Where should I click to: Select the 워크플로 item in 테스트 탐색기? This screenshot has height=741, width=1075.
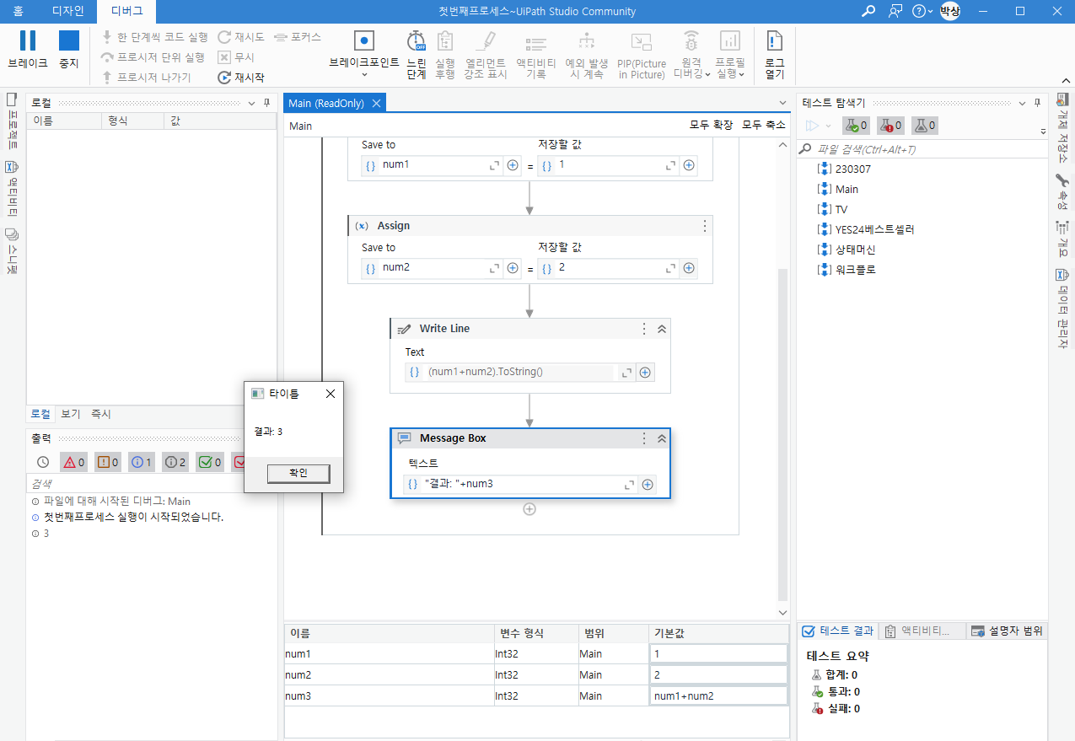847,270
